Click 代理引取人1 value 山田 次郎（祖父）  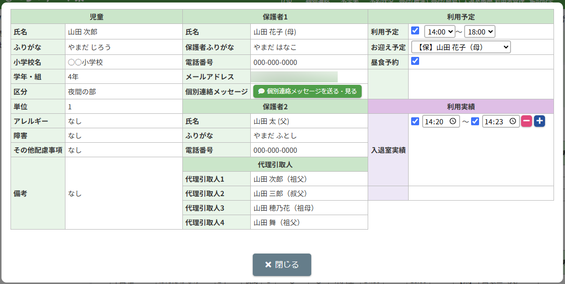280,179
